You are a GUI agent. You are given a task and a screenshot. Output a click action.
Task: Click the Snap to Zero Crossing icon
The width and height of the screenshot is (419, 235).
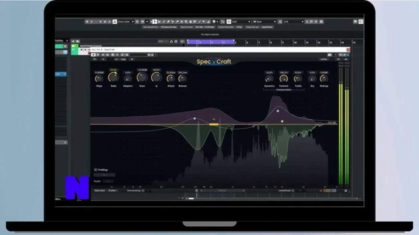tap(223, 22)
